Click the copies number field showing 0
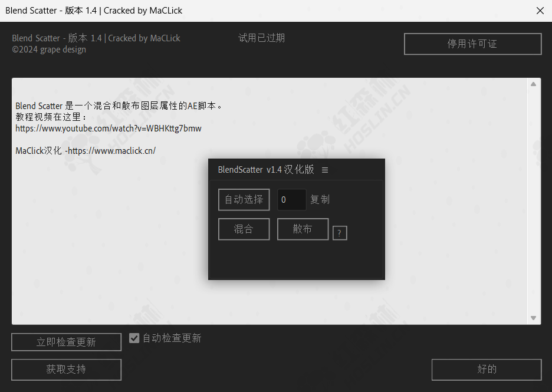Viewport: 552px width, 392px height. (292, 200)
